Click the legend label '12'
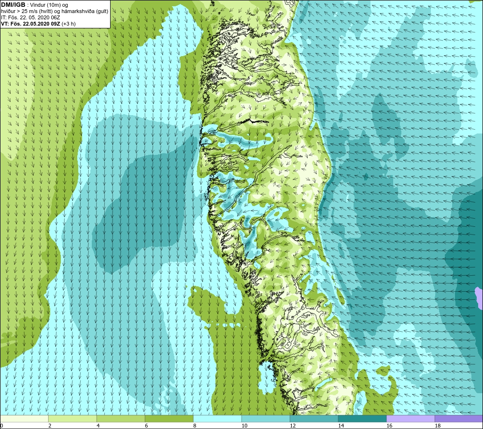The image size is (483, 429). 292,426
